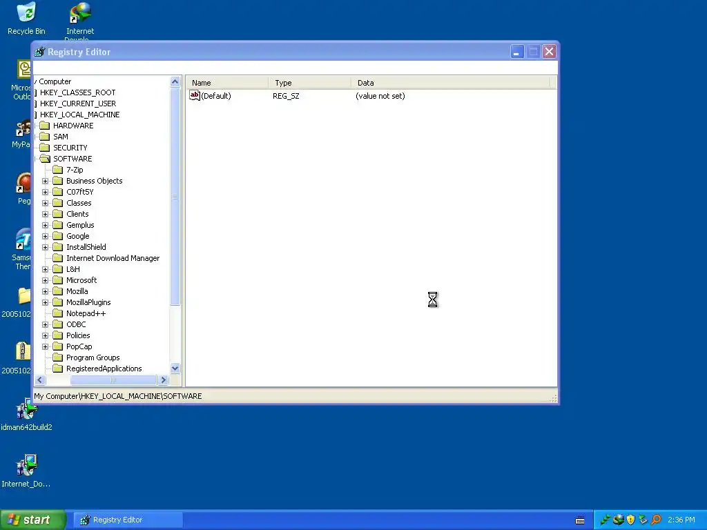Click the Data column header
The height and width of the screenshot is (530, 707).
[451, 83]
